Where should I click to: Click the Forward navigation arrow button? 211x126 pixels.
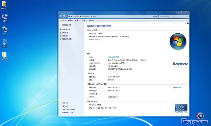pyautogui.click(x=64, y=16)
